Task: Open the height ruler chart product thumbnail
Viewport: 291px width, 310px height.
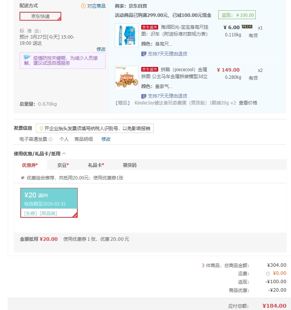Action: coord(127,35)
